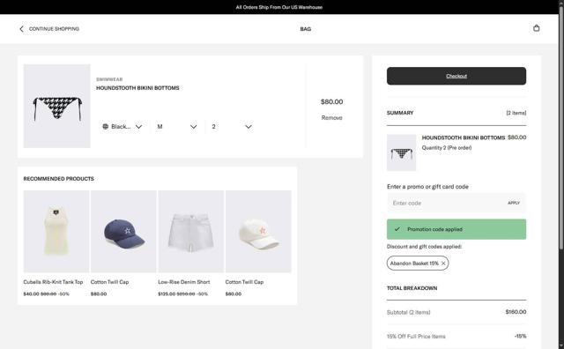Apply the promo code
The width and height of the screenshot is (564, 349).
click(514, 203)
